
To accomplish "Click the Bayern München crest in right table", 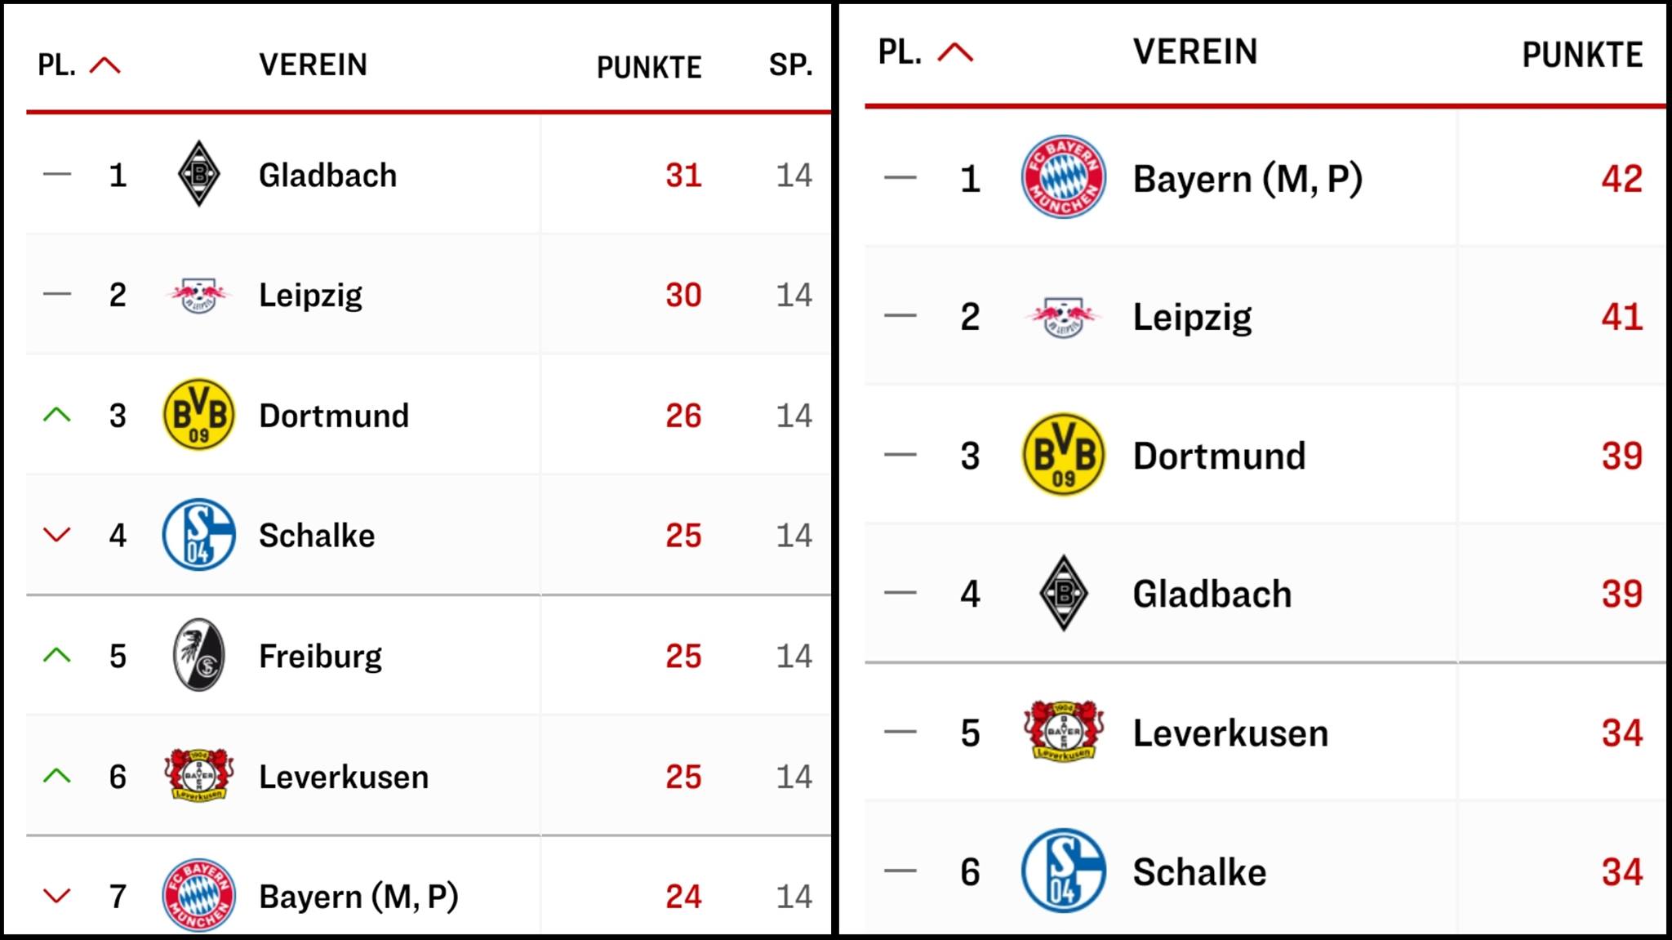I will [x=1063, y=177].
